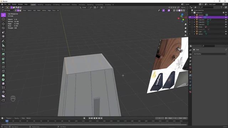Screen dimensions: 228x128
Task: Toggle X-Ray display in viewport header
Action: tap(174, 10)
